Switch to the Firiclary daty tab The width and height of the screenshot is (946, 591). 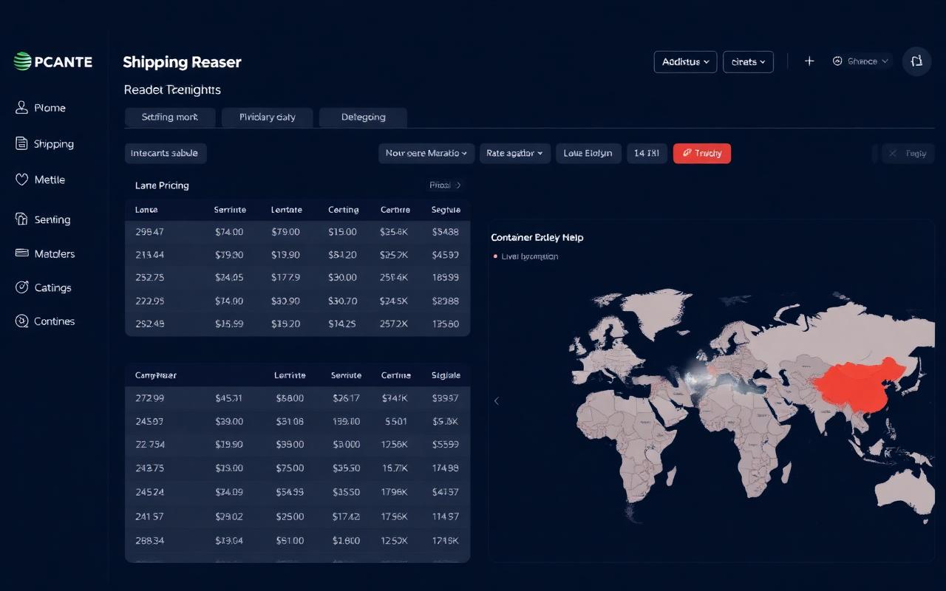[x=268, y=117]
